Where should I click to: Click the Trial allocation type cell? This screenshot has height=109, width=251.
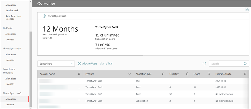(138, 81)
